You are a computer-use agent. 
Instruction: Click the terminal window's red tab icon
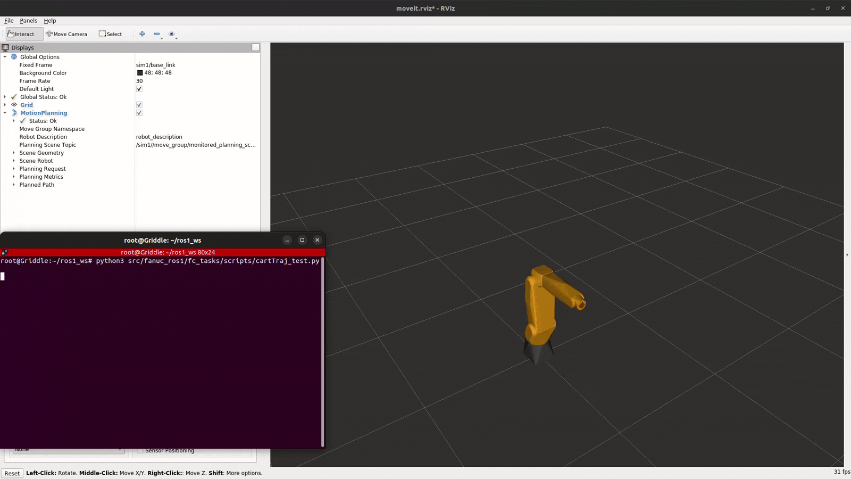(x=4, y=252)
